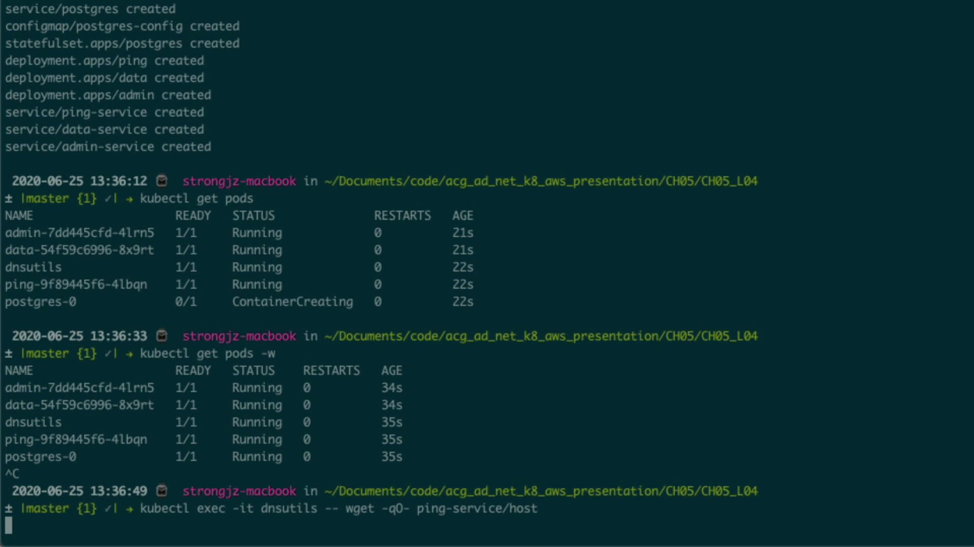Click the arrow before the kubectl exec command

(x=129, y=509)
